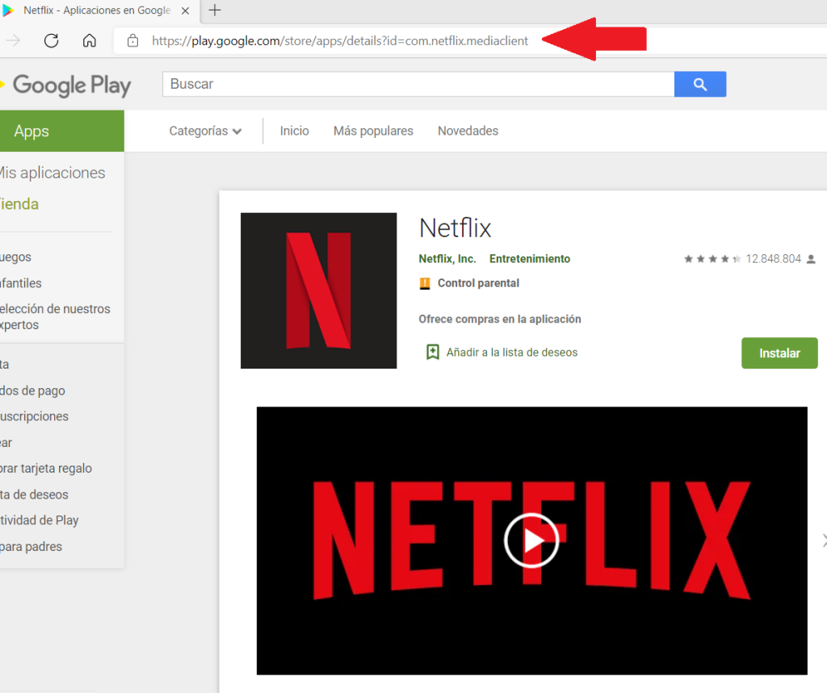Screen dimensions: 827x693
Task: Expand the Categorías dropdown
Action: [x=204, y=130]
